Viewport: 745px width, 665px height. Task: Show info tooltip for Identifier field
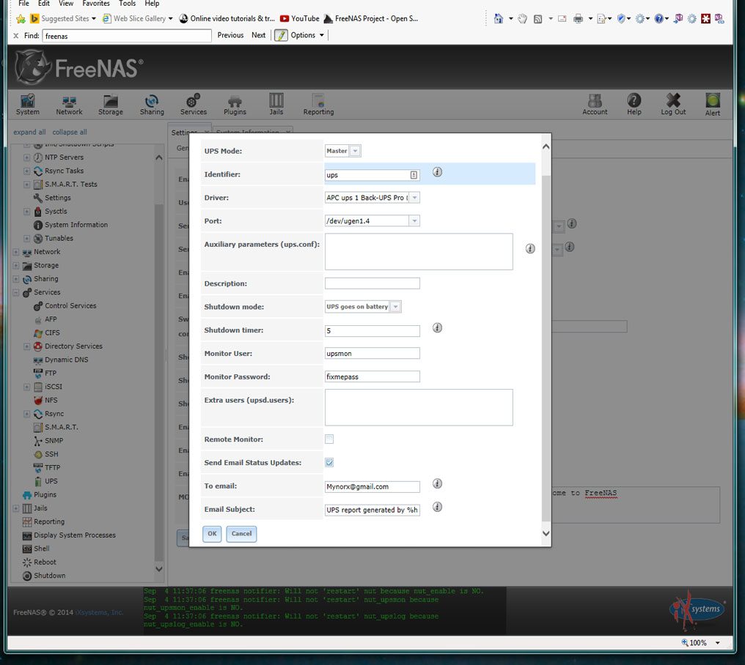click(x=437, y=172)
